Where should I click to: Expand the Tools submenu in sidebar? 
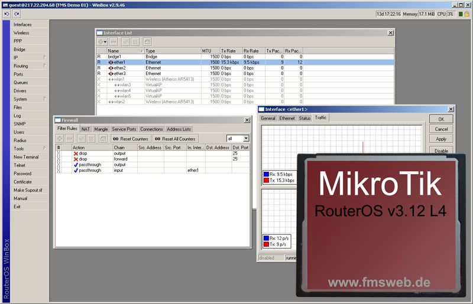tap(45, 148)
